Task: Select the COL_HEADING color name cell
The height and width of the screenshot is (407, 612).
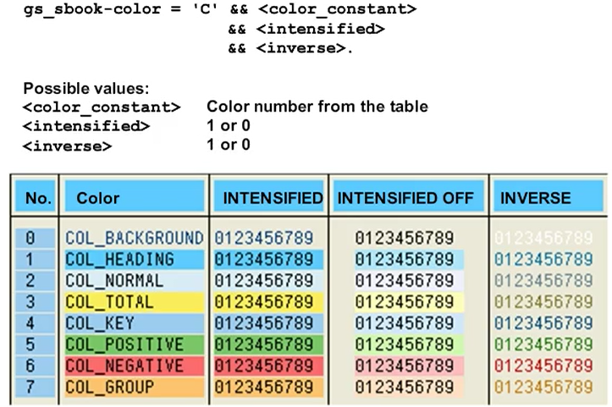Action: (134, 259)
